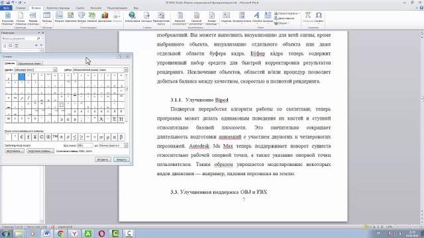Insert SmartArt graphic icon
This screenshot has width=424, height=238.
click(x=92, y=17)
